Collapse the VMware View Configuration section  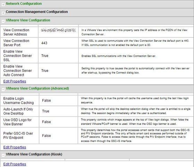(3, 21)
